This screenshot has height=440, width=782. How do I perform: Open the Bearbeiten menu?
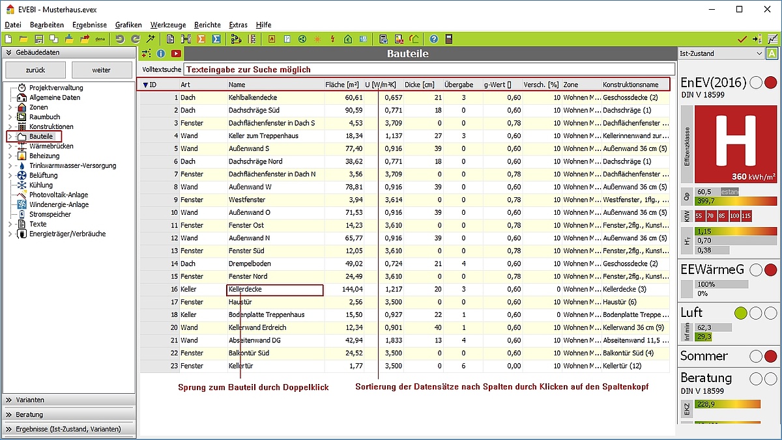click(47, 25)
